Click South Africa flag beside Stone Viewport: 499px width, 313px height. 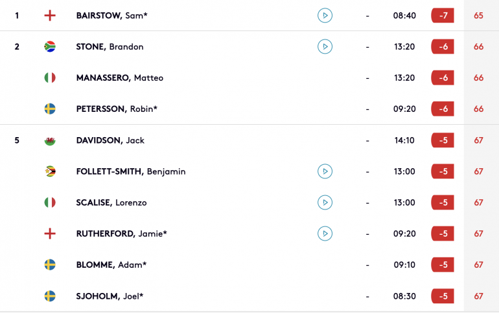(50, 47)
